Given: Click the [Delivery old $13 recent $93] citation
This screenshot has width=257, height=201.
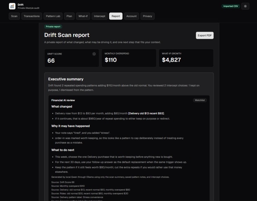Looking at the screenshot, I should tap(146, 113).
